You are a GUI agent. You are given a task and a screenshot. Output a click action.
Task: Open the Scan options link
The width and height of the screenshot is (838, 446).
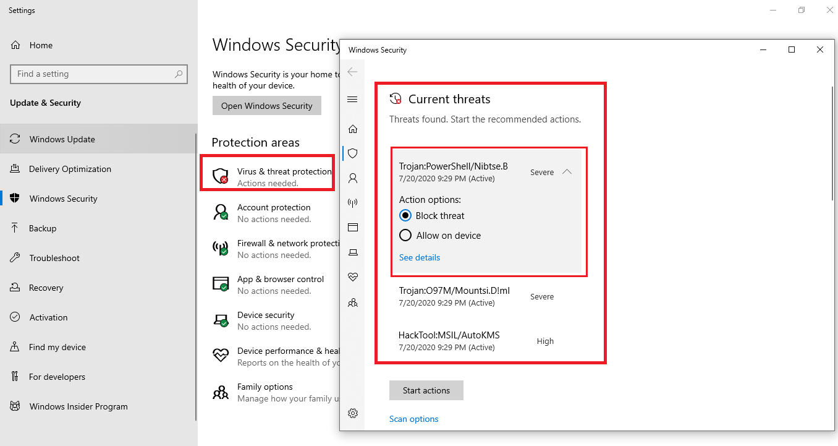click(x=414, y=419)
